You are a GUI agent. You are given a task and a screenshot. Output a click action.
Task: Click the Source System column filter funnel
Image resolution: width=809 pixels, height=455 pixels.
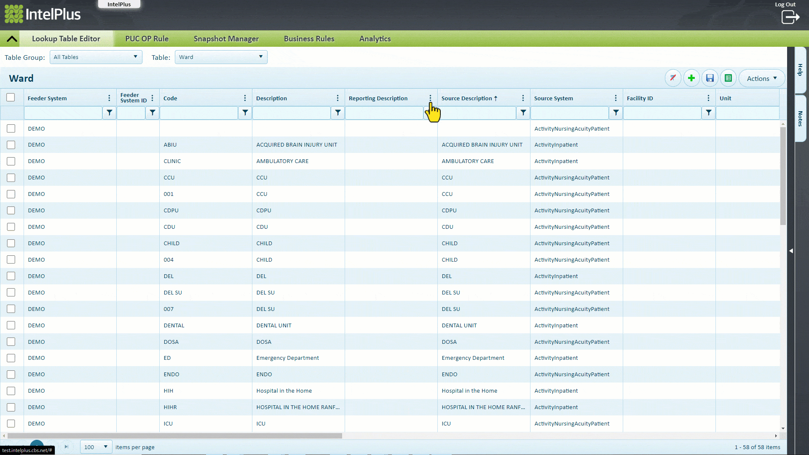click(616, 112)
